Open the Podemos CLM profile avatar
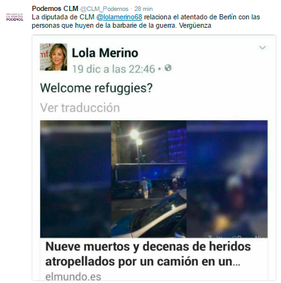The height and width of the screenshot is (283, 281). [15, 17]
